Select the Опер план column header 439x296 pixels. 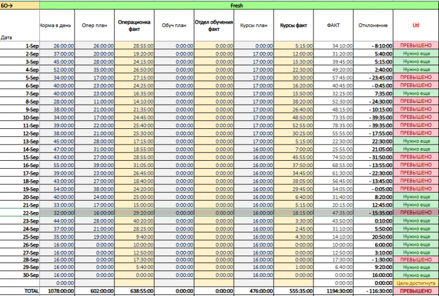[94, 25]
